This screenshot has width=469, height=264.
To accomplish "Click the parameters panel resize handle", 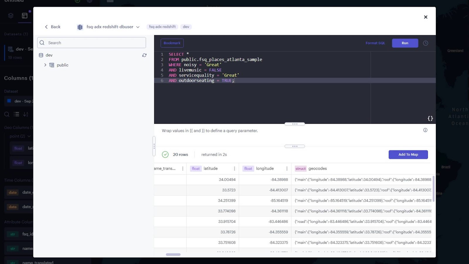I will click(x=295, y=146).
